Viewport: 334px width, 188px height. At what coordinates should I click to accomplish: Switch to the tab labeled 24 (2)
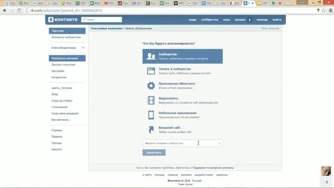(x=137, y=3)
